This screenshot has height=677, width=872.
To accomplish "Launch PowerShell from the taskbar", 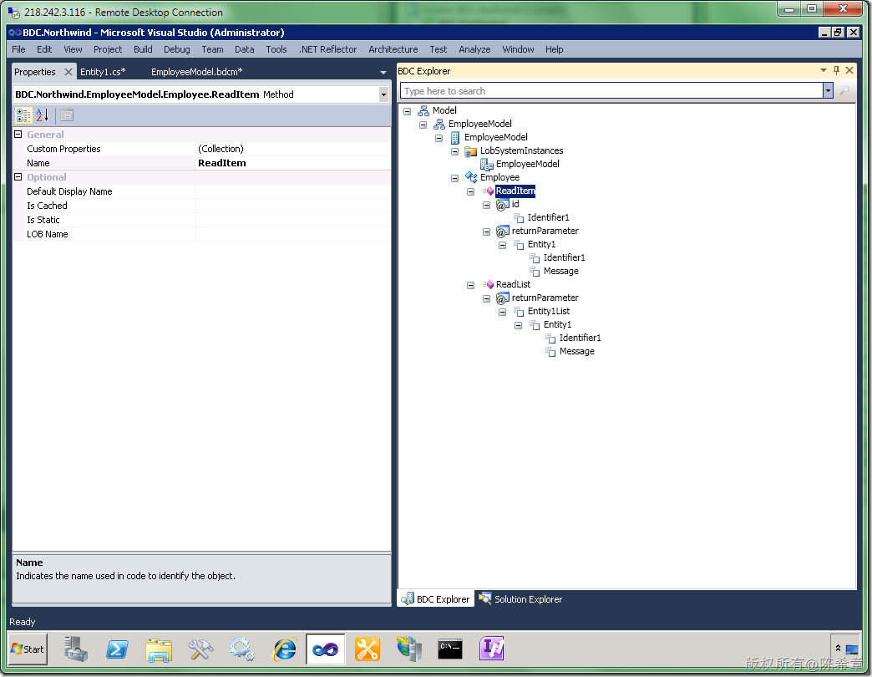I will [x=117, y=649].
